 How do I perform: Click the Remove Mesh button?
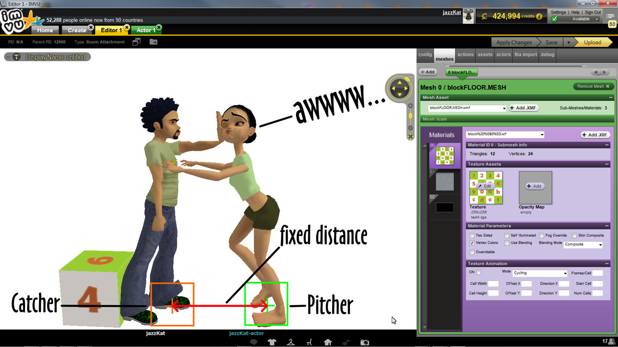(593, 86)
